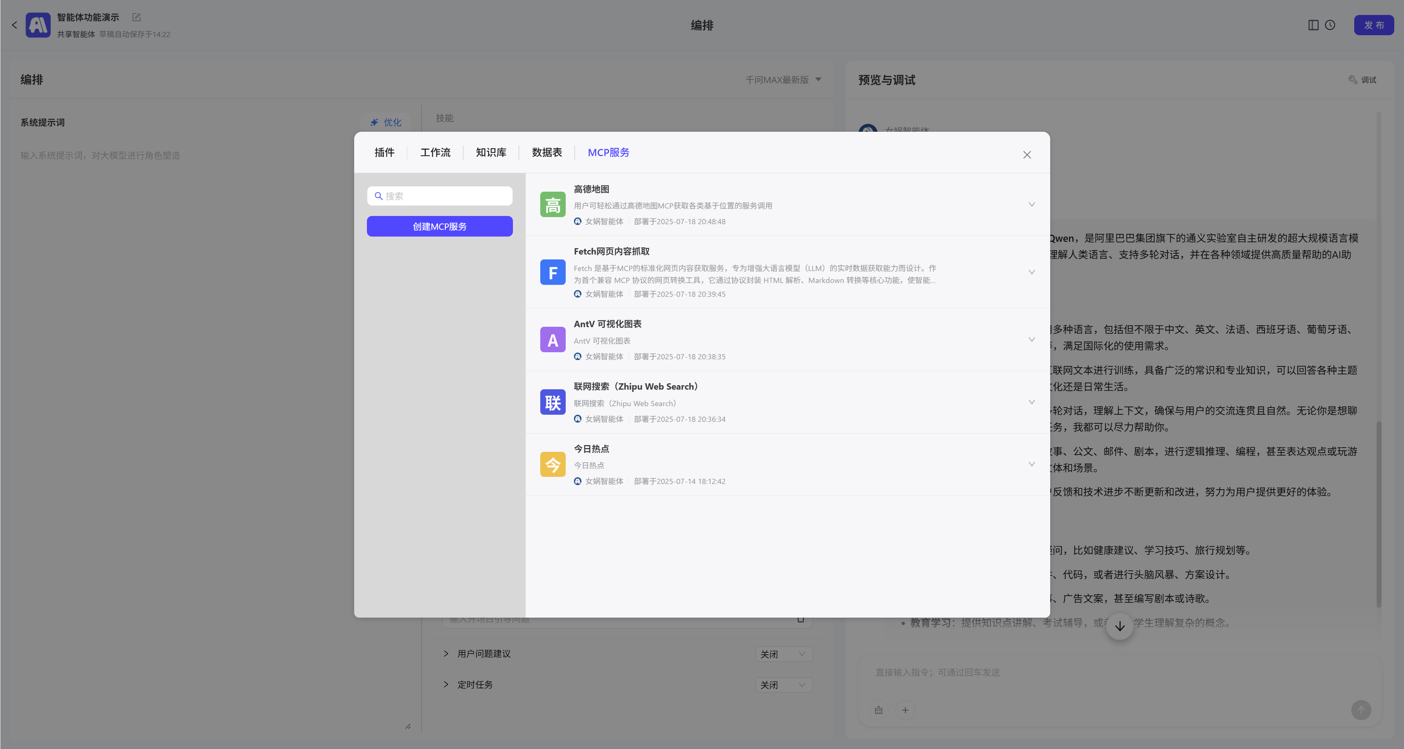The height and width of the screenshot is (749, 1404).
Task: Click the back arrow in header
Action: (x=14, y=25)
